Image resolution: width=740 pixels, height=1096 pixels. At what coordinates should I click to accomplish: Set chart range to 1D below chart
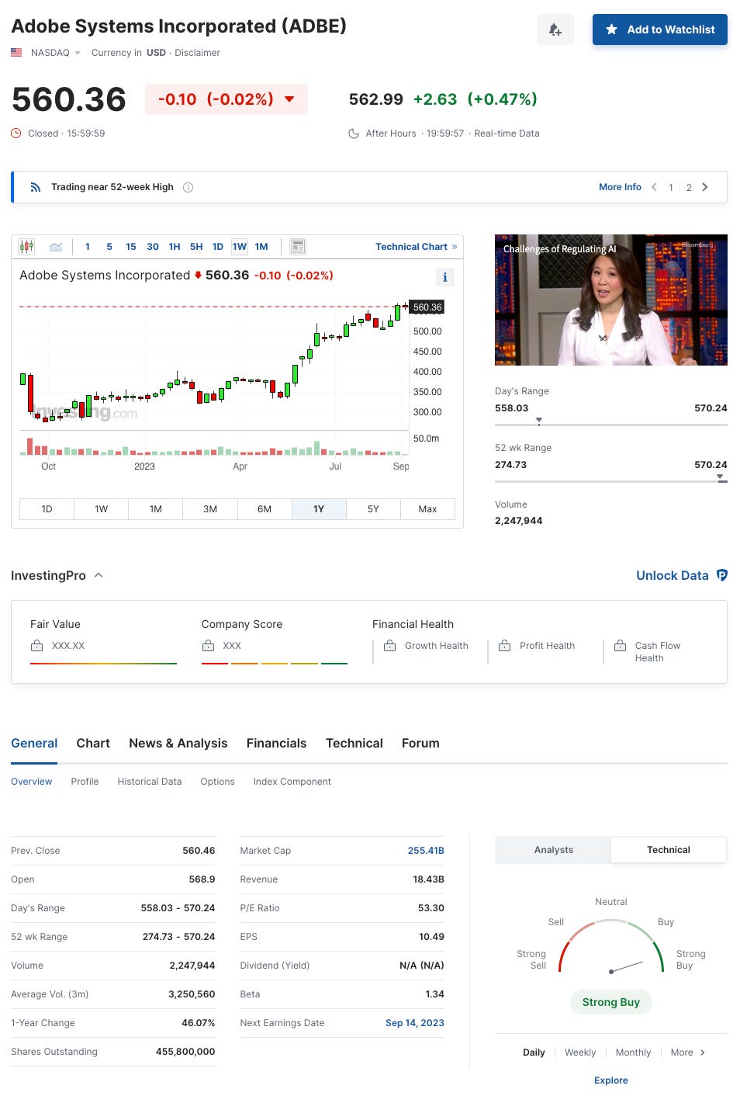pyautogui.click(x=47, y=509)
